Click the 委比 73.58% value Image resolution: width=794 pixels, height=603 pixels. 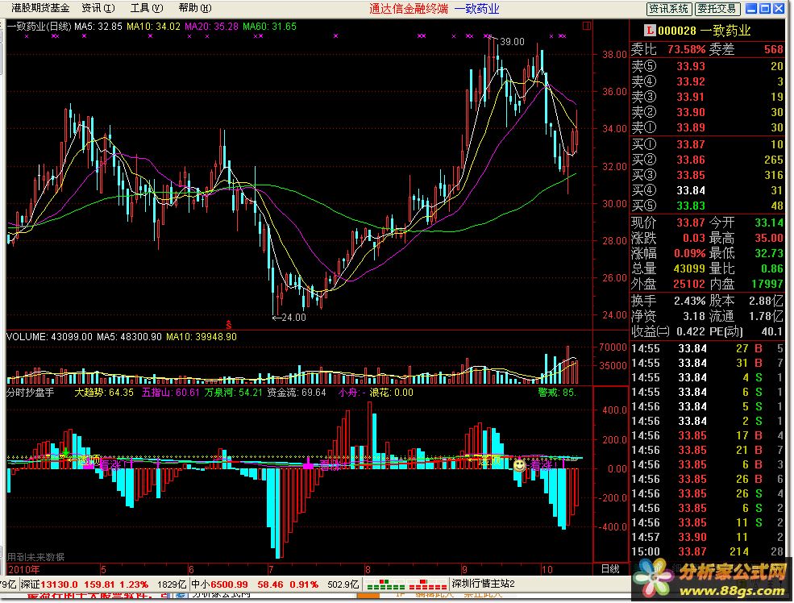click(686, 50)
